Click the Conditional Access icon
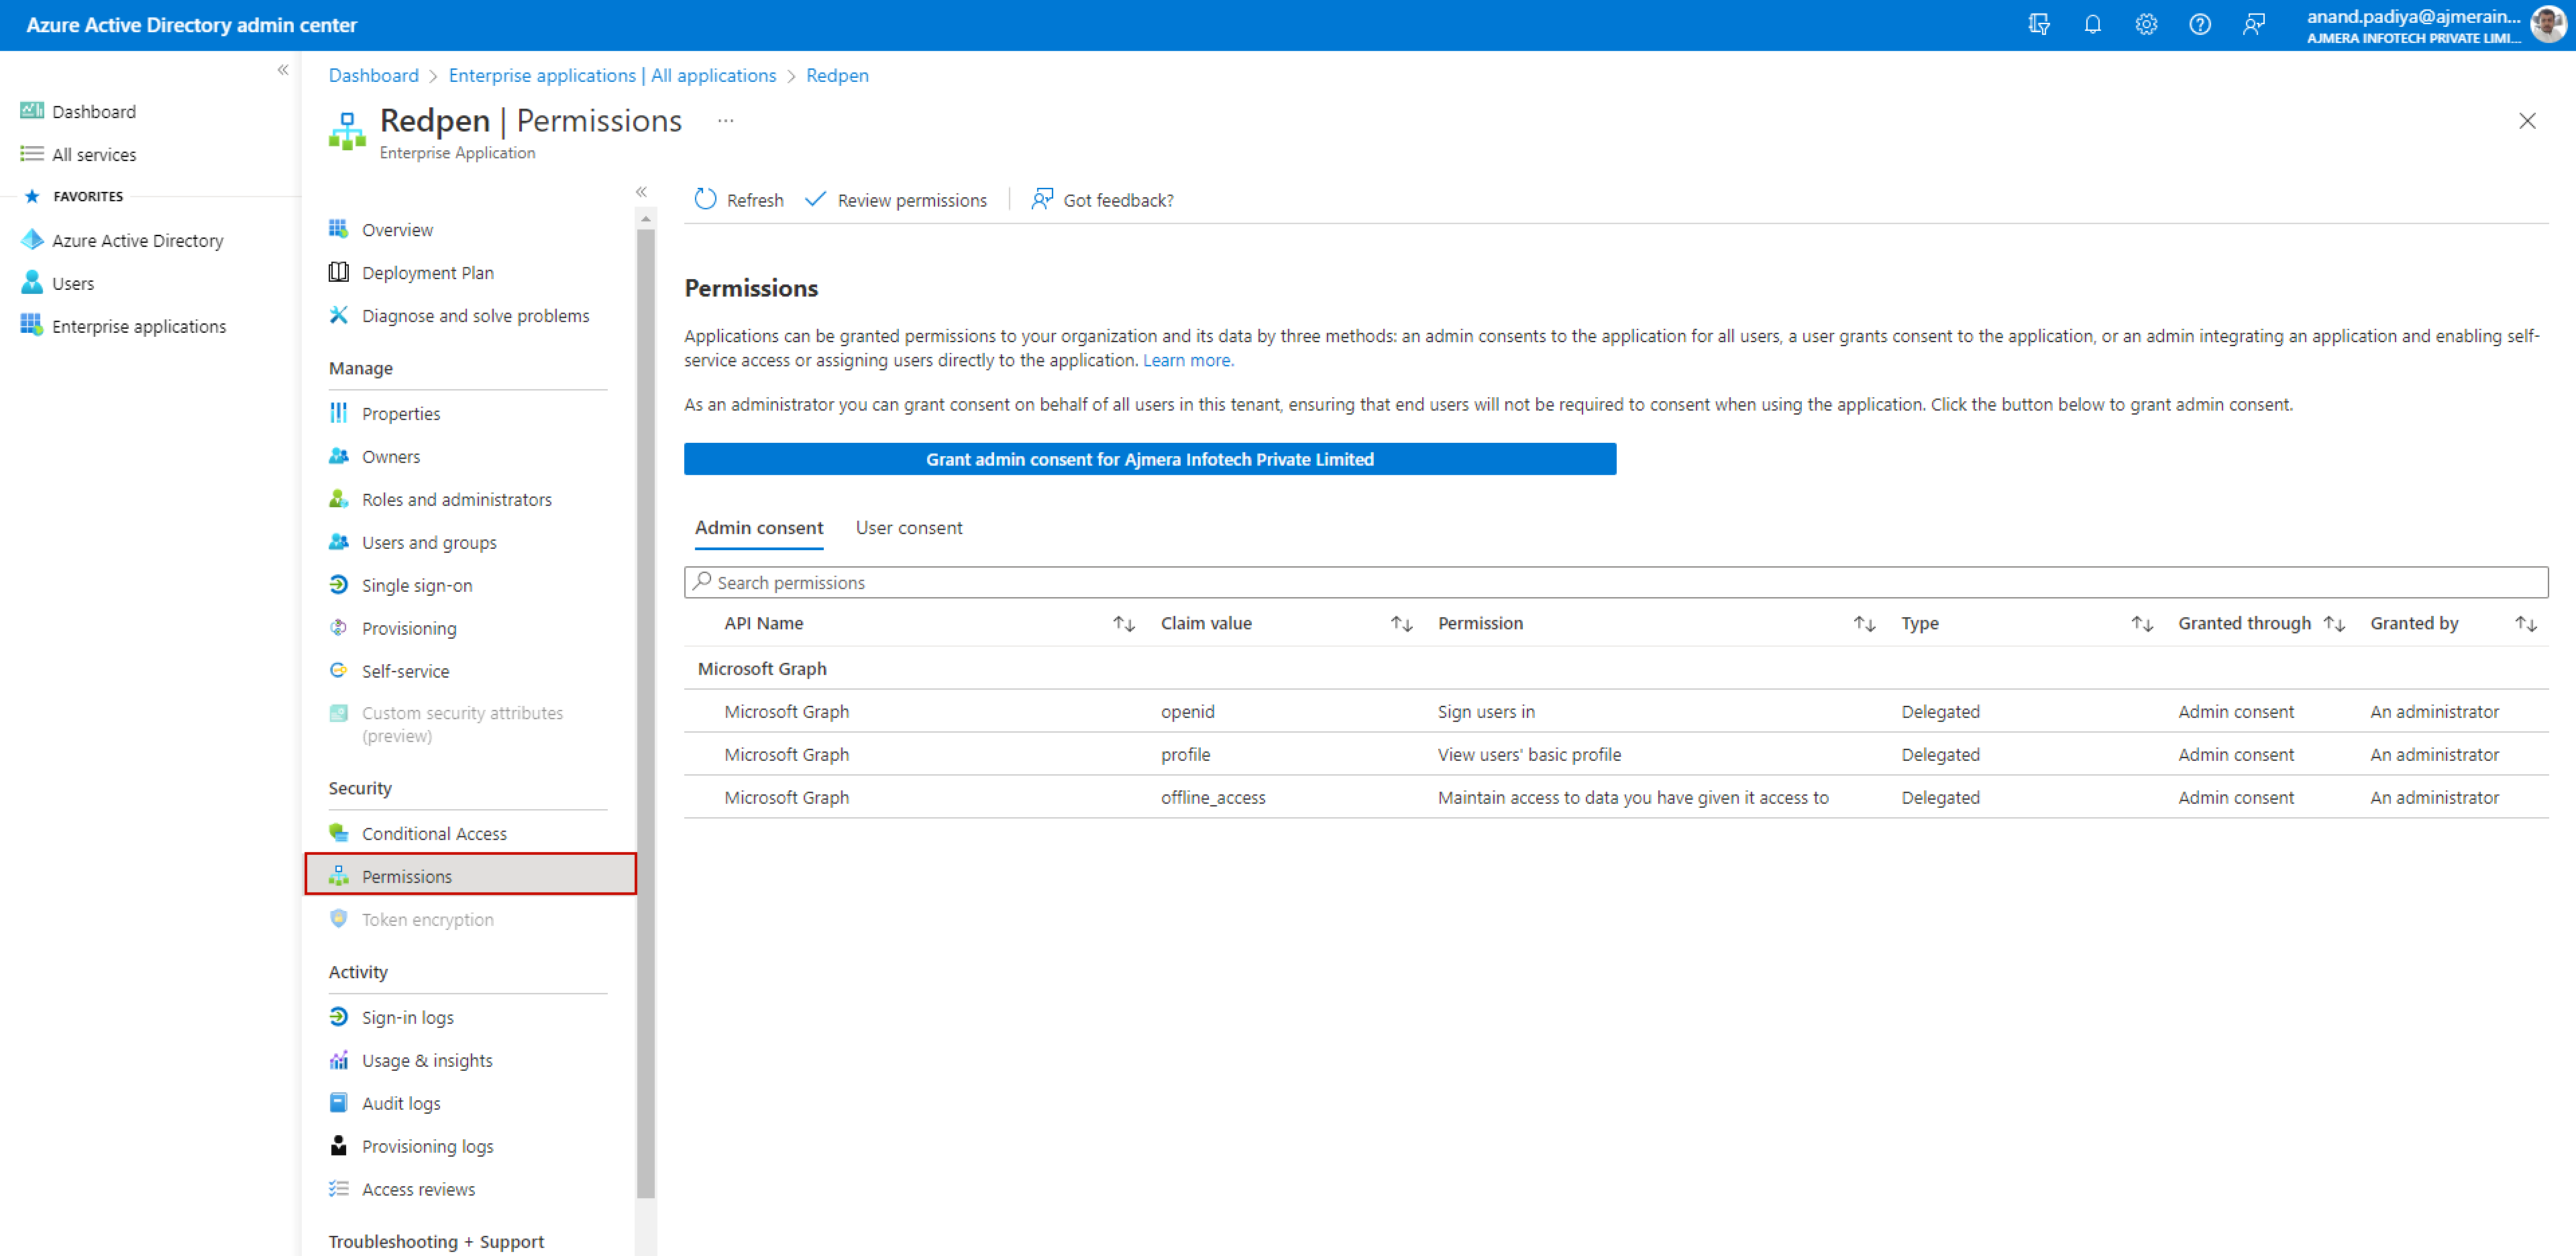The image size is (2576, 1256). (x=339, y=833)
